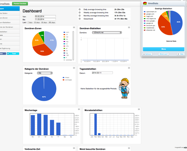Image resolution: width=187 pixels, height=151 pixels.
Task: Click the timeStats logo icon in popup
Action: tap(145, 3)
